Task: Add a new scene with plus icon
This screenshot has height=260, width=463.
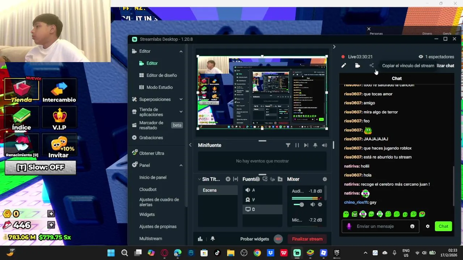Action: tap(228, 179)
